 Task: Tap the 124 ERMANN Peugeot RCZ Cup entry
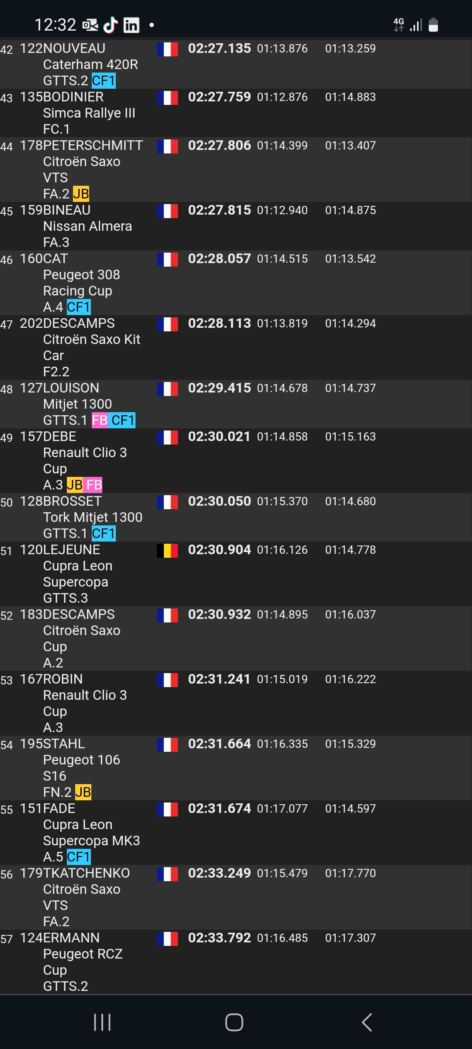[x=236, y=962]
